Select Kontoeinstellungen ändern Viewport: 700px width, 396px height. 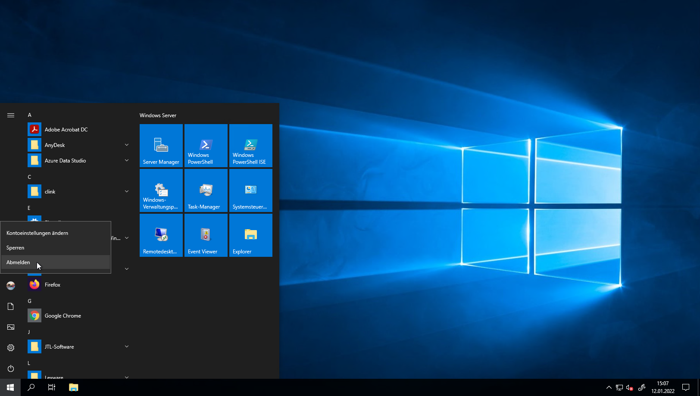56,233
